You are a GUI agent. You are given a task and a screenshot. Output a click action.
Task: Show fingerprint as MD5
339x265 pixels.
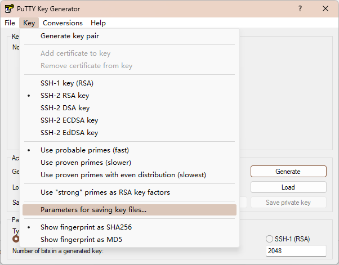click(x=82, y=240)
